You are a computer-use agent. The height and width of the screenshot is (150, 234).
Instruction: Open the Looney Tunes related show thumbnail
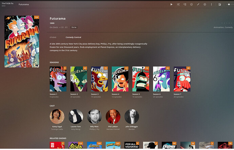113,145
